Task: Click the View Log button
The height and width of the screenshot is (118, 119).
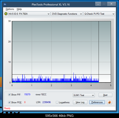Action: 80,102
